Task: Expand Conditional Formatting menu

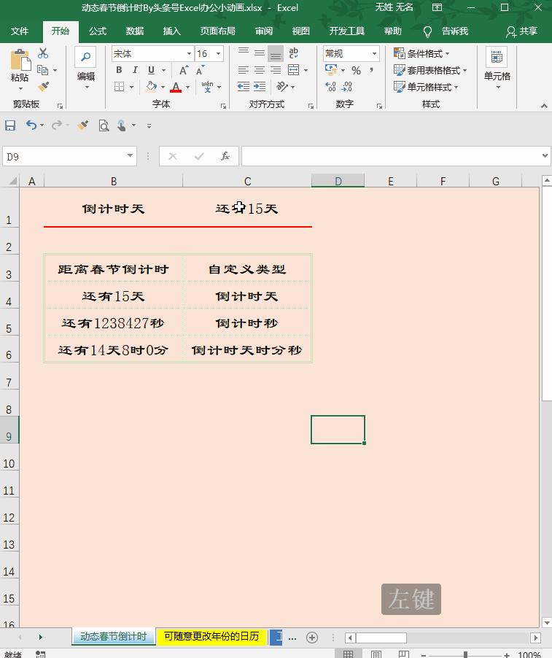Action: click(422, 53)
